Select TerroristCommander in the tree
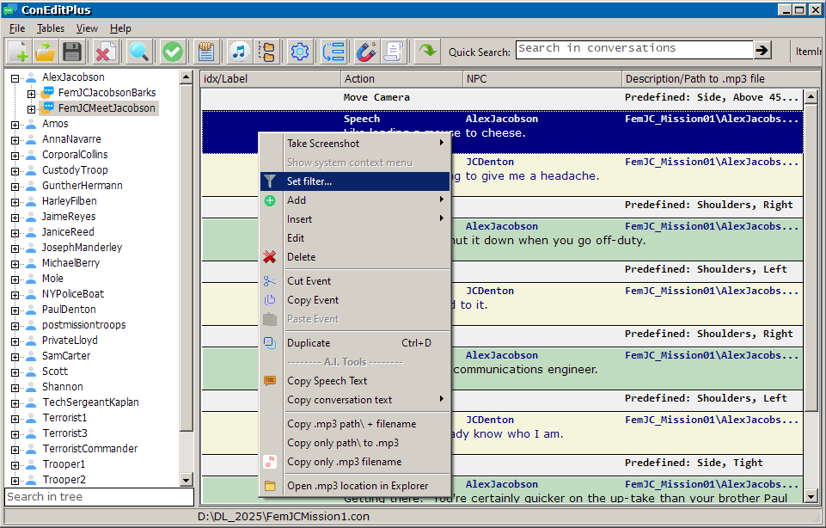The width and height of the screenshot is (826, 528). (89, 449)
